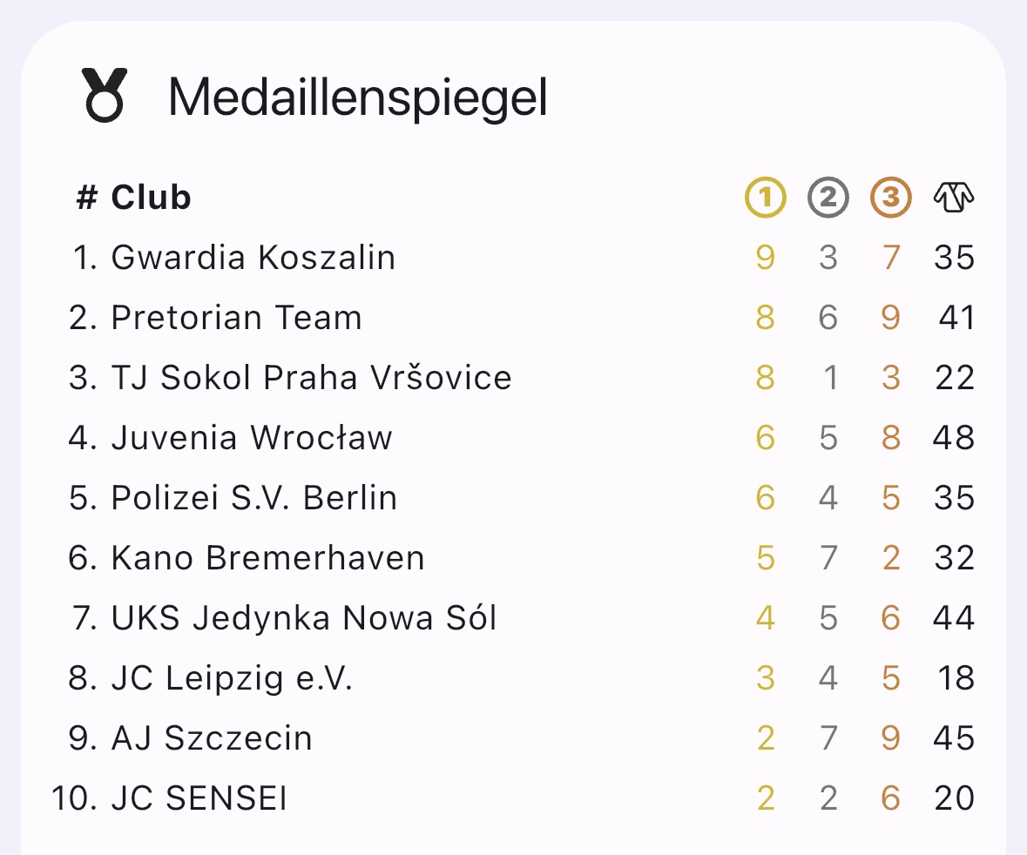Open the Gwardia Koszalin club entry

[x=253, y=258]
